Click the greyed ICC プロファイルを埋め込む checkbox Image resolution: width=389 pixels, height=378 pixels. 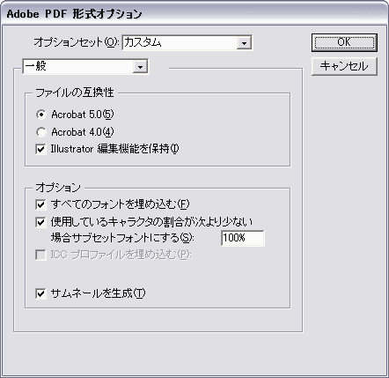[40, 255]
